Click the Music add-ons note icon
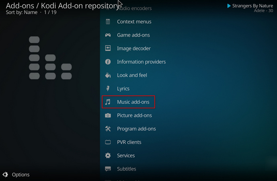The image size is (277, 181). [108, 102]
